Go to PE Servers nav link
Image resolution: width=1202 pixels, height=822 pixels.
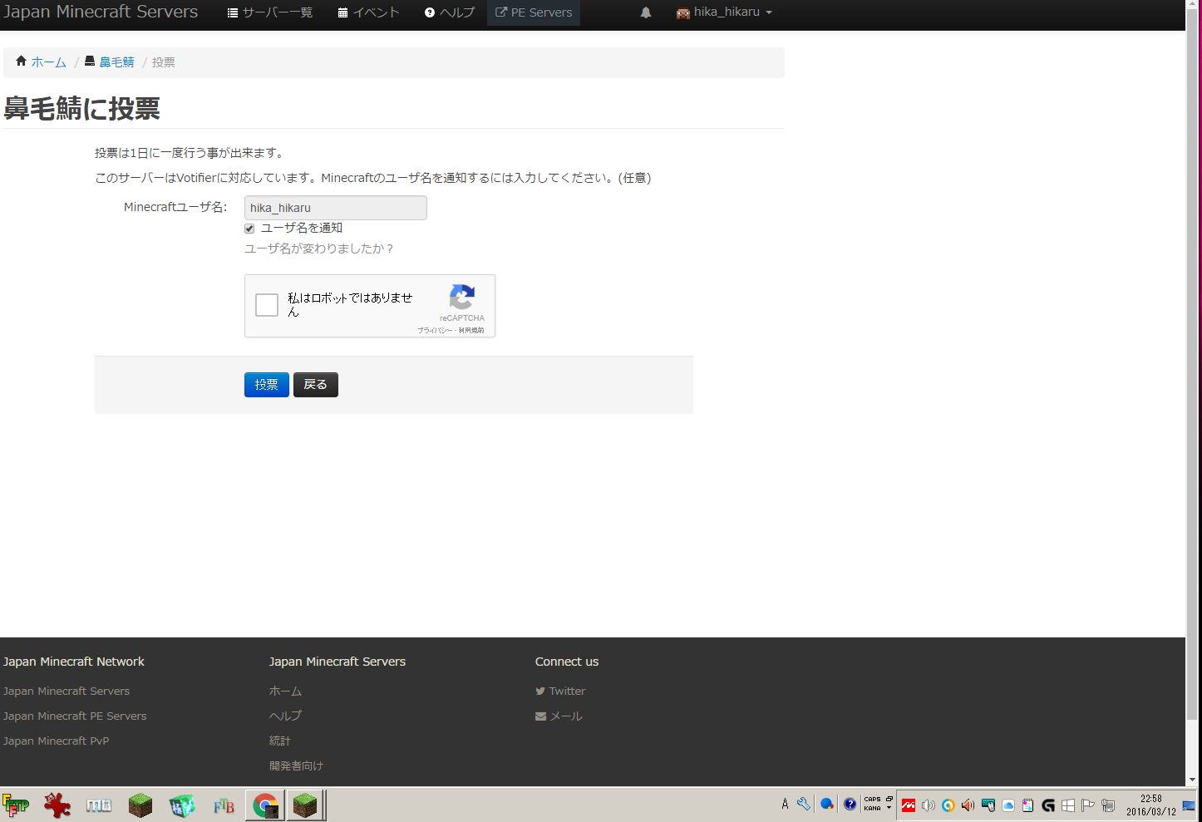pos(534,12)
